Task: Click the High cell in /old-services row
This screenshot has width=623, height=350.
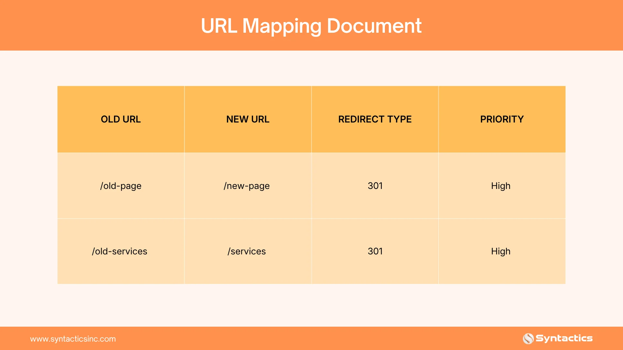Action: coord(502,251)
